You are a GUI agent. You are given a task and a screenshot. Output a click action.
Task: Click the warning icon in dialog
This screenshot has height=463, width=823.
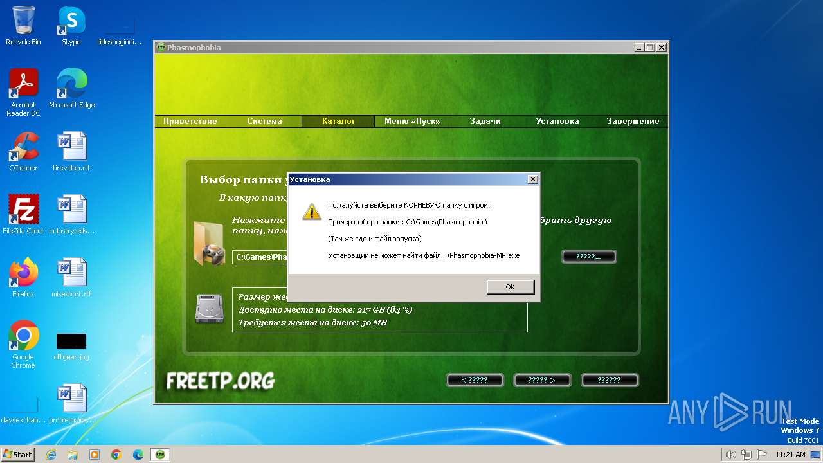pos(312,212)
